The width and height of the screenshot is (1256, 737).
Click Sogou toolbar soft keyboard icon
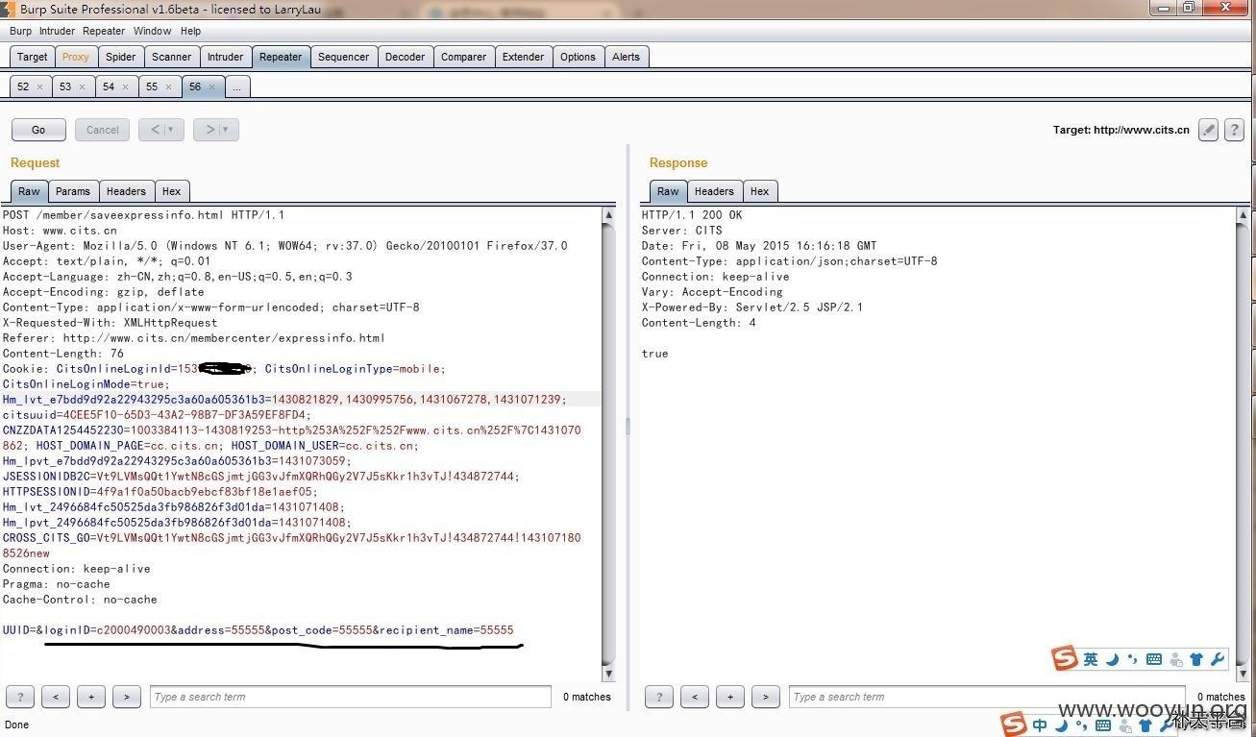click(x=1154, y=659)
